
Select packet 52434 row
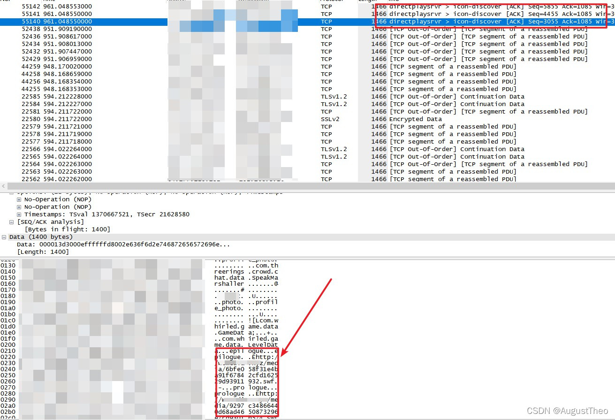[x=307, y=44]
